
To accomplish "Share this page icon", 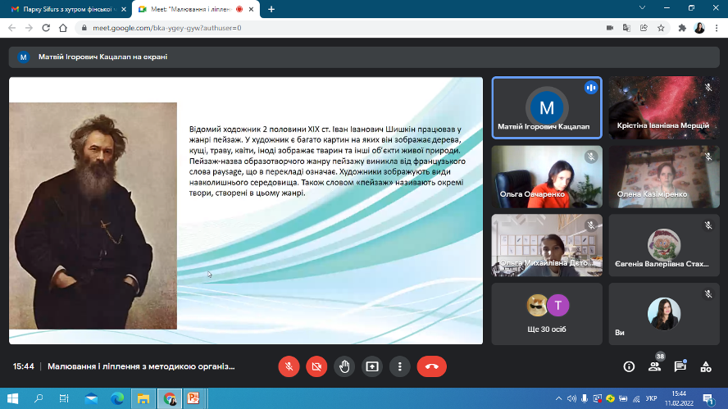I will pos(644,28).
